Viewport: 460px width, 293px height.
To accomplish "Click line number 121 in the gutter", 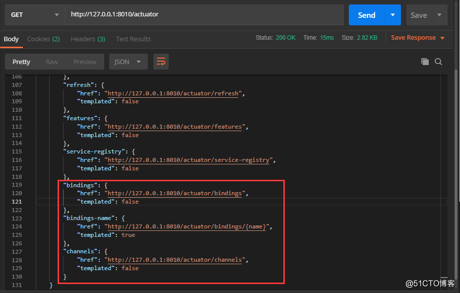I will (x=17, y=202).
